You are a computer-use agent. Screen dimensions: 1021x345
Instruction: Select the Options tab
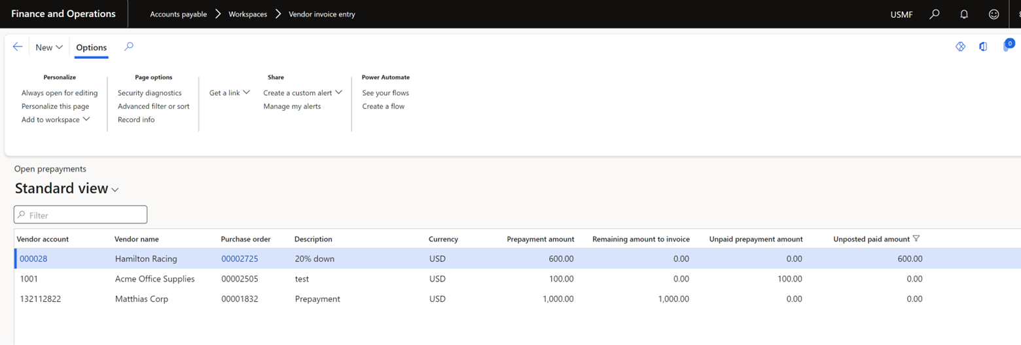click(91, 47)
